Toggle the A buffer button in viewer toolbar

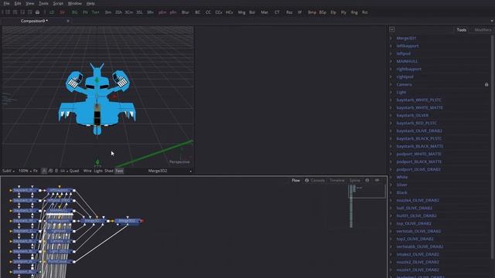pyautogui.click(x=44, y=171)
